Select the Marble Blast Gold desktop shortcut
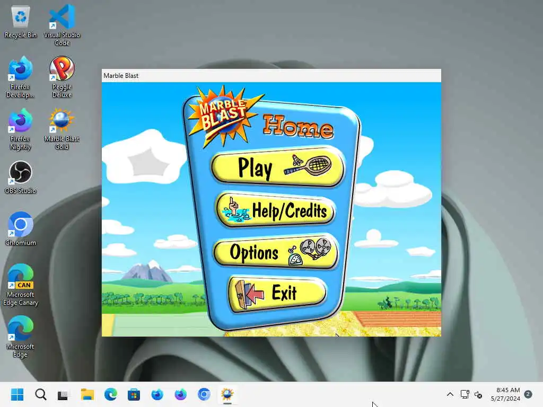The height and width of the screenshot is (407, 543). click(62, 129)
